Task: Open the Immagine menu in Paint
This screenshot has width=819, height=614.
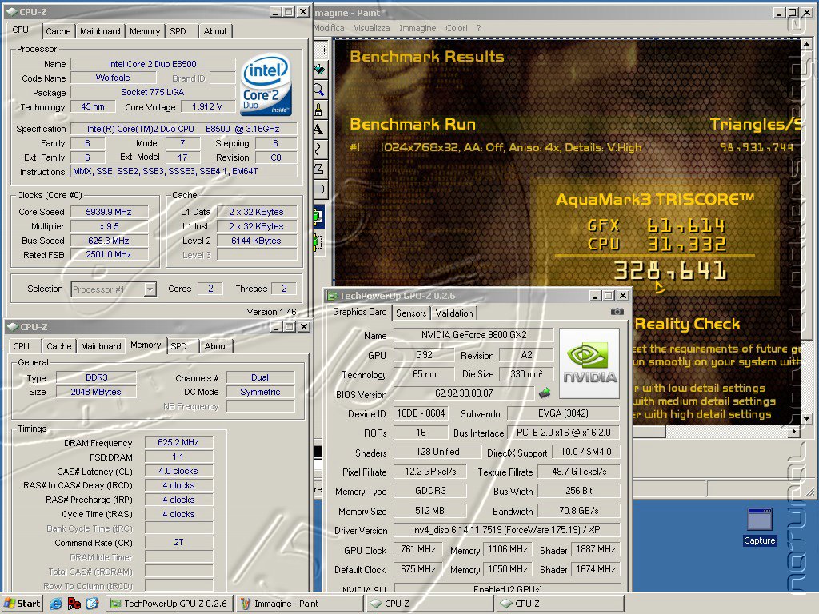Action: click(x=417, y=28)
